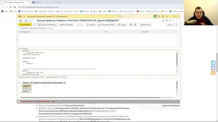Viewport: 218px width, 122px height.
Task: Open YouTube bookmark
Action: click(x=141, y=11)
